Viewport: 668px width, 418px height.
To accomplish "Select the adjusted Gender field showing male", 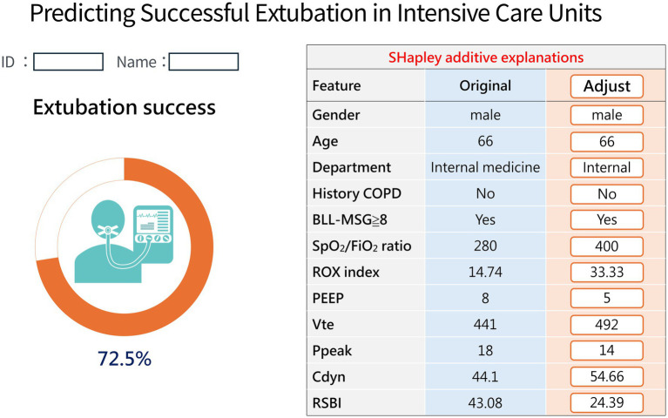I will point(607,115).
